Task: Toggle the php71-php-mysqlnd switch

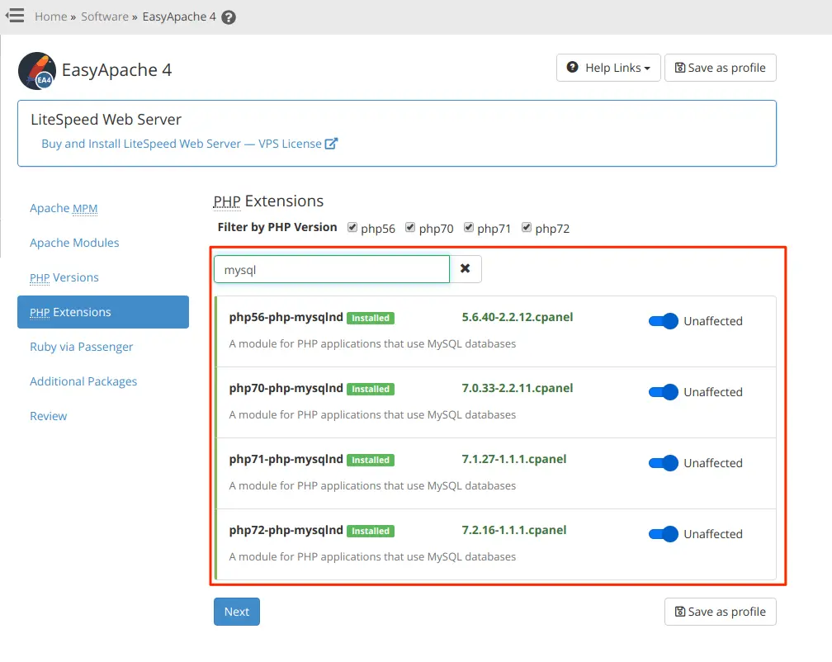Action: click(662, 463)
